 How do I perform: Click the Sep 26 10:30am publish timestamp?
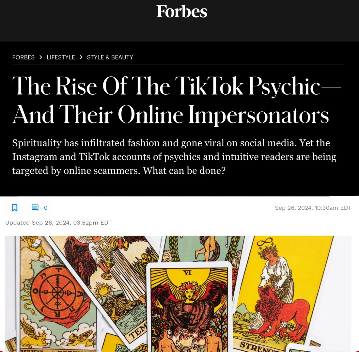(313, 208)
